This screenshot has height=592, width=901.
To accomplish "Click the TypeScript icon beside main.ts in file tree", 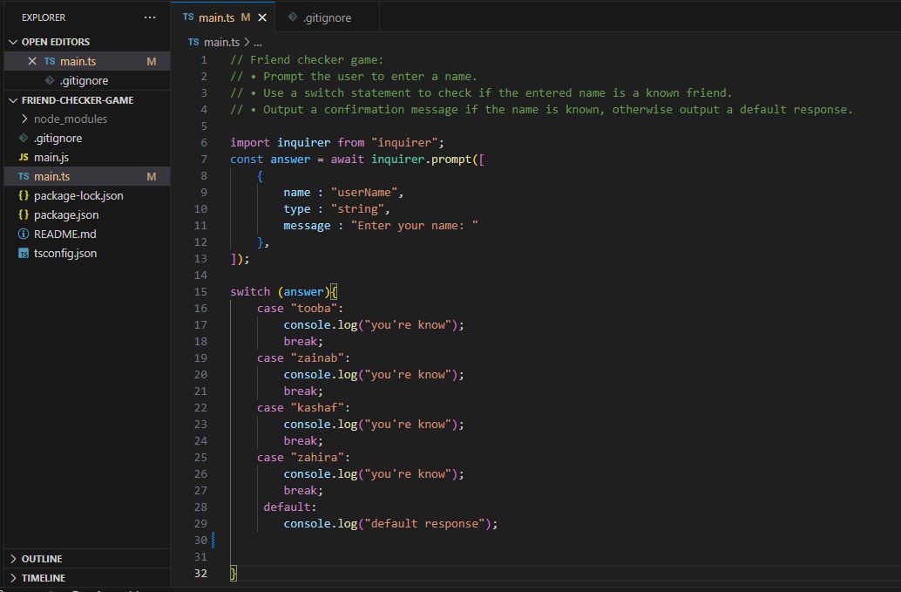I will (x=24, y=177).
